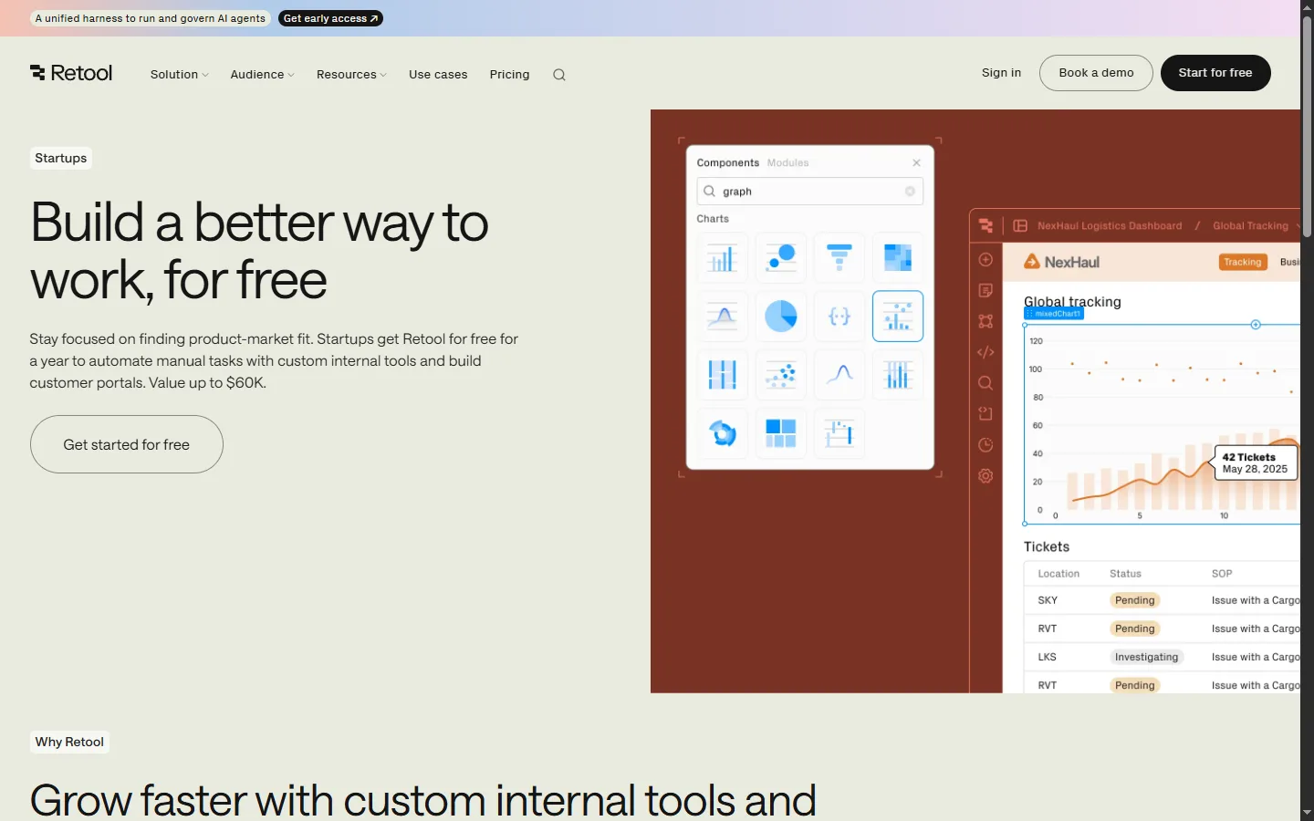
Task: Pick the funnel chart component icon
Action: [839, 258]
